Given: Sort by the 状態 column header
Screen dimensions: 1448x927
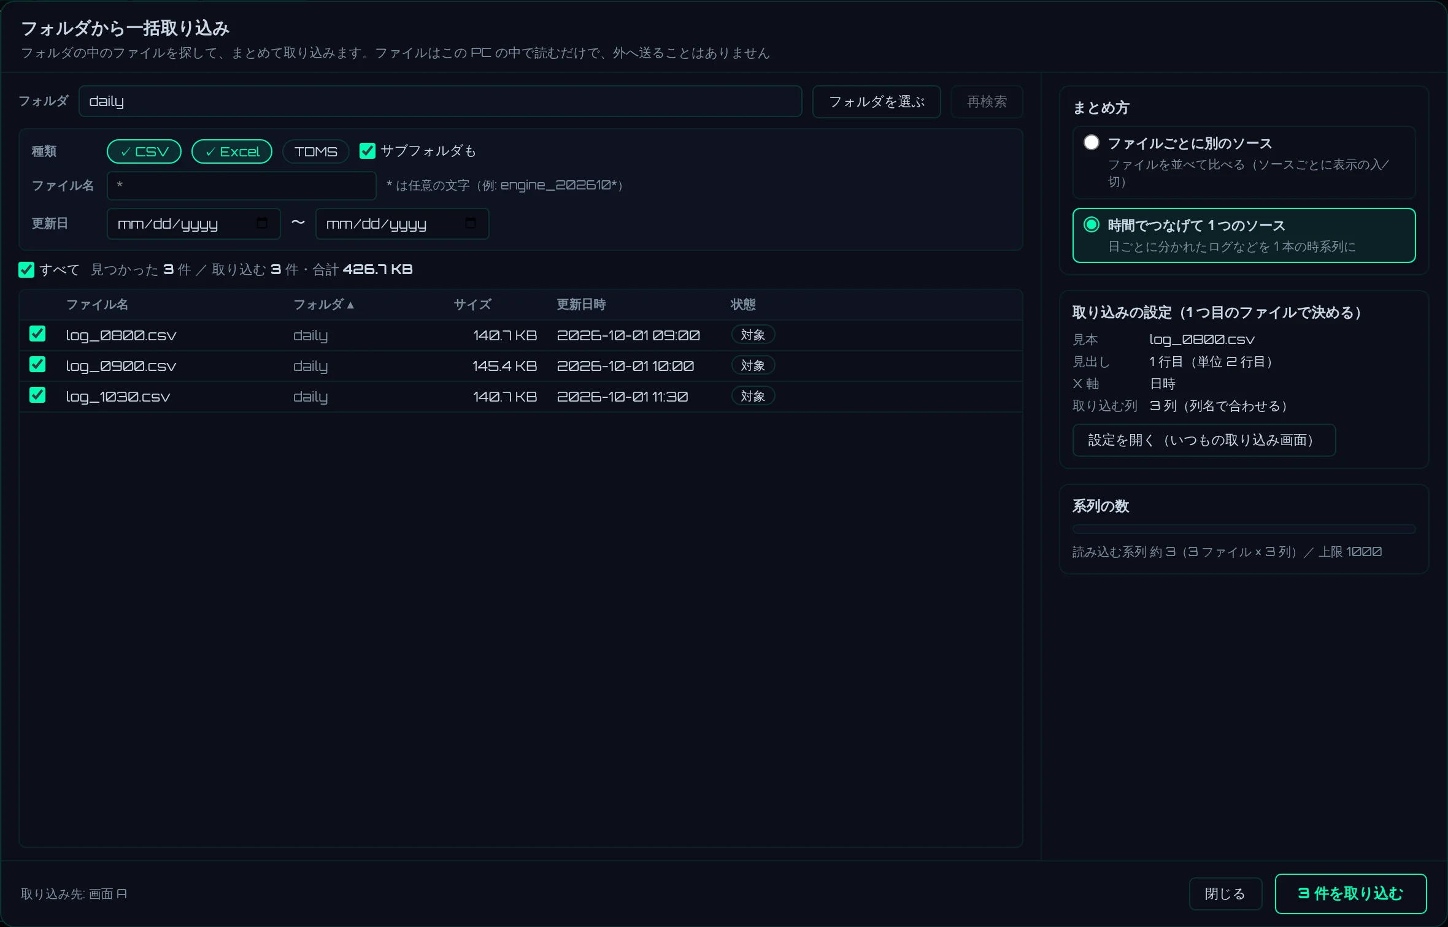Looking at the screenshot, I should [x=743, y=305].
